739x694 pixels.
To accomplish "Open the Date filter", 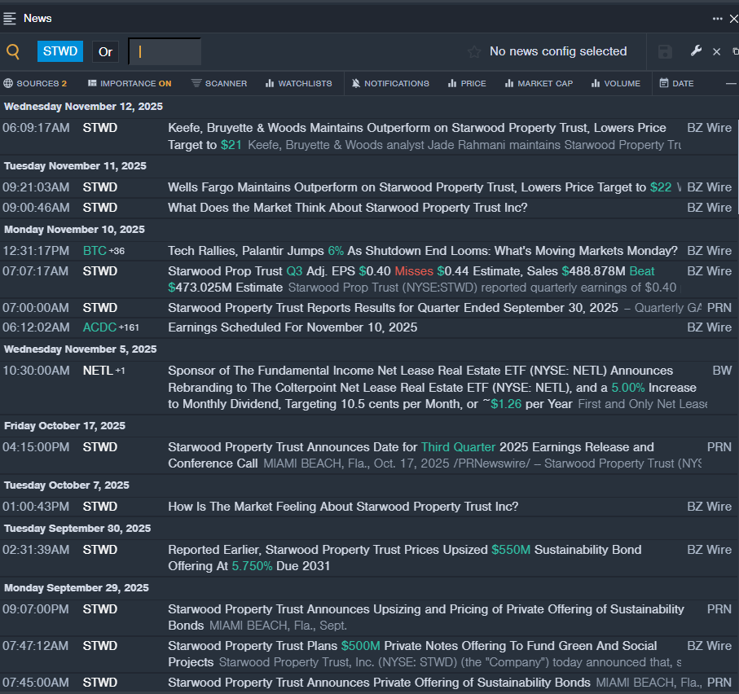I will (676, 83).
